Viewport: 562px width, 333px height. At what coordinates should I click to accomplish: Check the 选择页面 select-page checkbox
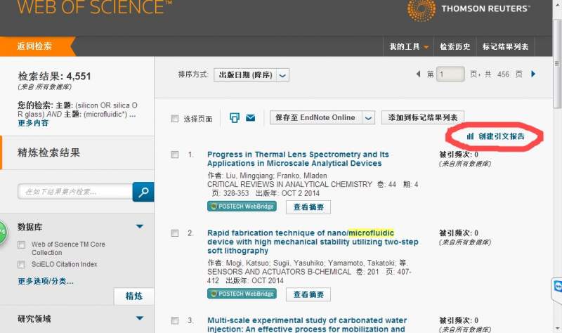[x=174, y=119]
